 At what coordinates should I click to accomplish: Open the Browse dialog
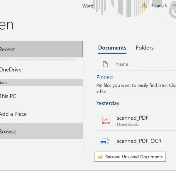pyautogui.click(x=41, y=131)
